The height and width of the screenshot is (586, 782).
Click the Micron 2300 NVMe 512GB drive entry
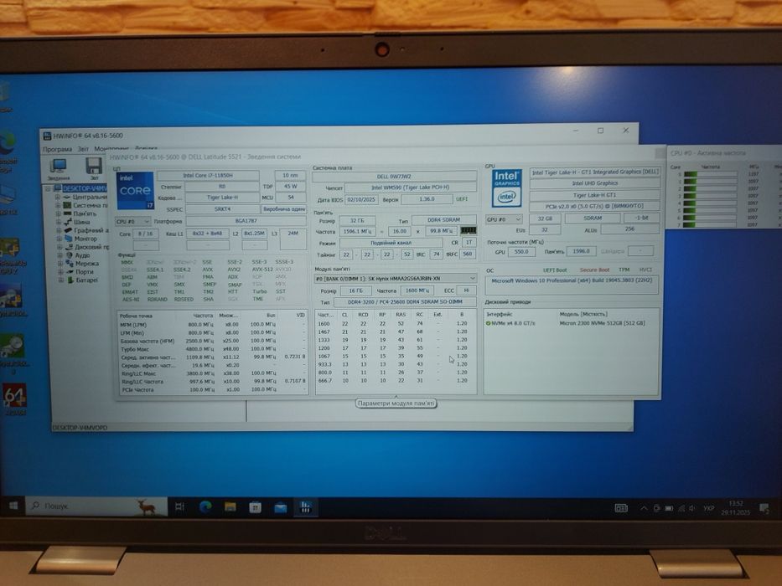[x=602, y=323]
